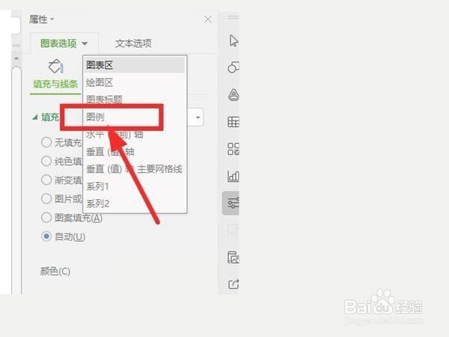Select the 自动(U) radio button

[46, 237]
